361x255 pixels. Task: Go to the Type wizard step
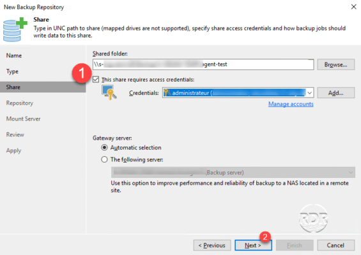pyautogui.click(x=12, y=71)
